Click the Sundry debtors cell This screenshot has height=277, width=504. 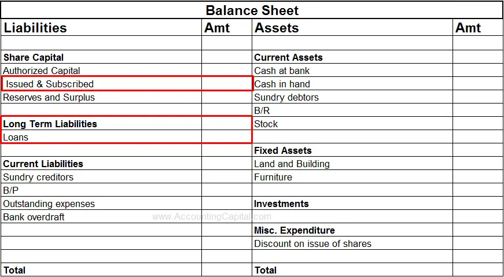click(x=286, y=97)
